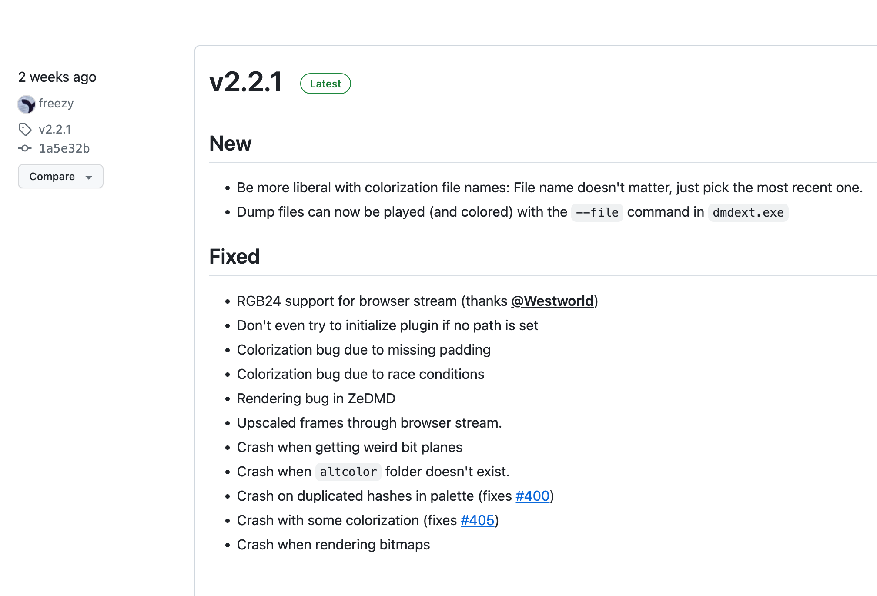Click the freezy username link
Screen dimensions: 877x596
(56, 104)
